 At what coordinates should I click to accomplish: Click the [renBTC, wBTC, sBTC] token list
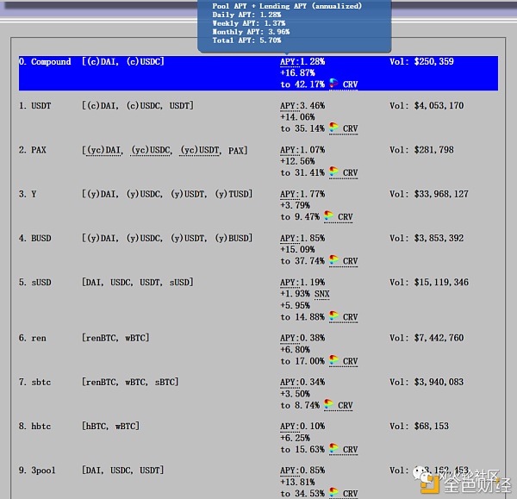click(130, 383)
